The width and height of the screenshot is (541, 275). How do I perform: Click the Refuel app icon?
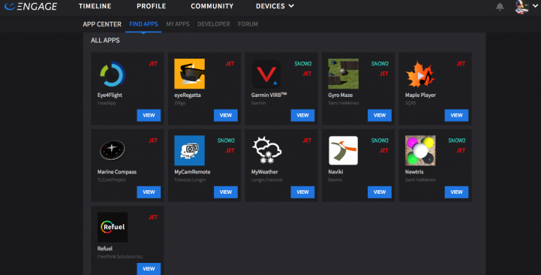(x=113, y=228)
